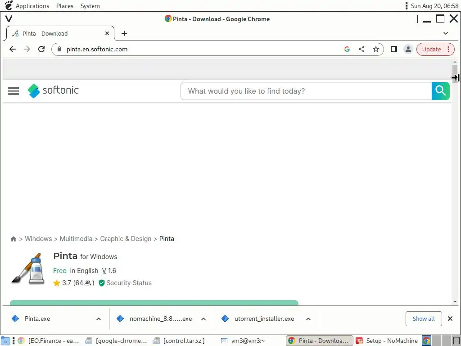
Task: Open Google icon in address bar
Action: click(x=347, y=49)
